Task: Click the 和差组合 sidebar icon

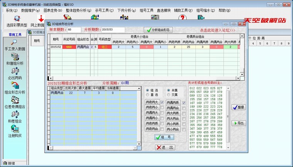Action: 15,116
